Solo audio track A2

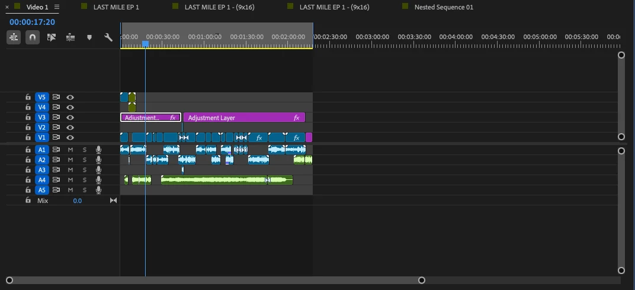coord(85,160)
